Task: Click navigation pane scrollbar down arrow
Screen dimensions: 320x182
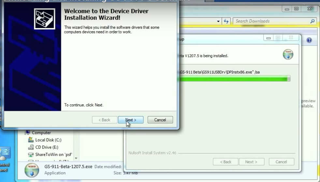Action: (x=76, y=158)
